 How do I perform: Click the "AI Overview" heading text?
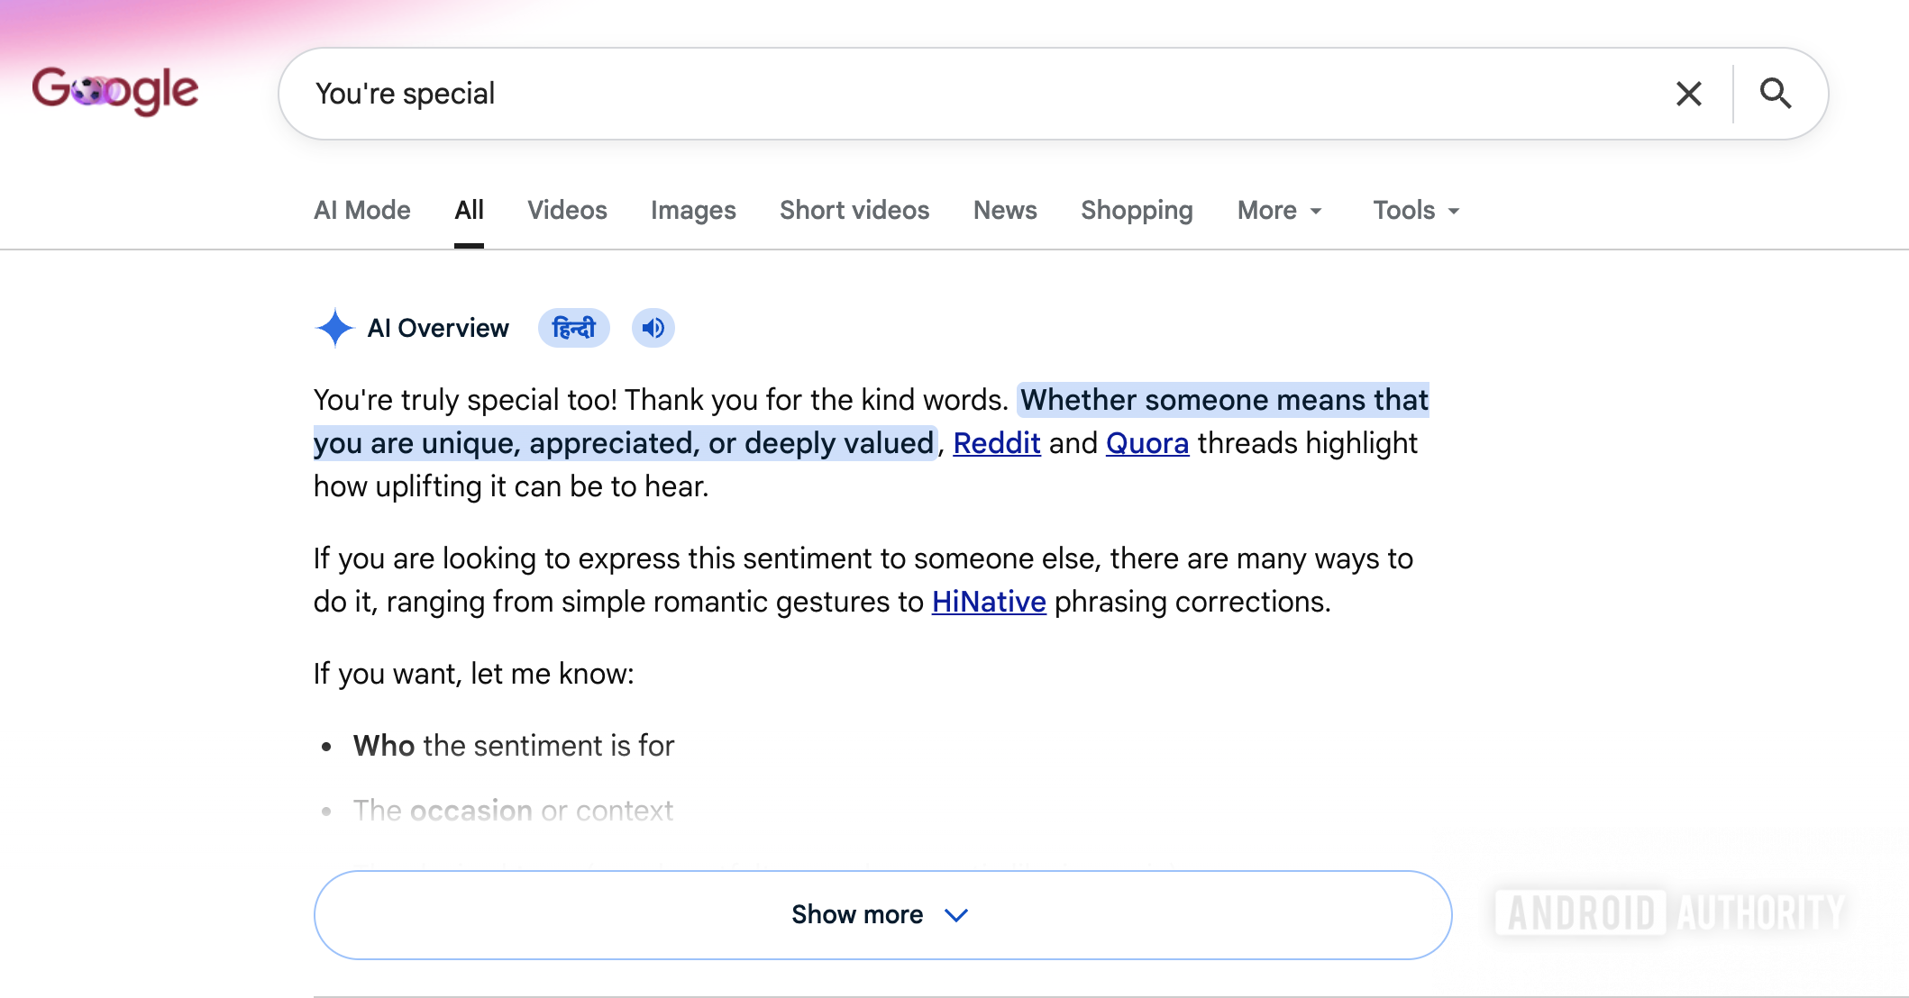pos(438,328)
